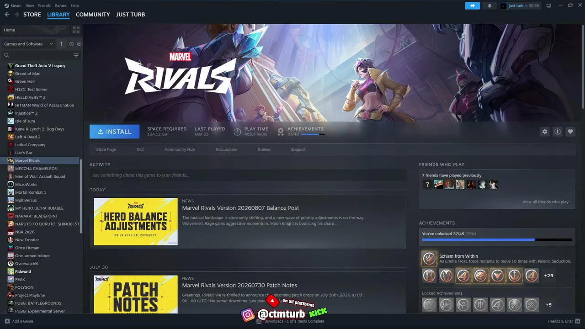Open Friends & Chat
The width and height of the screenshot is (585, 329).
[564, 321]
